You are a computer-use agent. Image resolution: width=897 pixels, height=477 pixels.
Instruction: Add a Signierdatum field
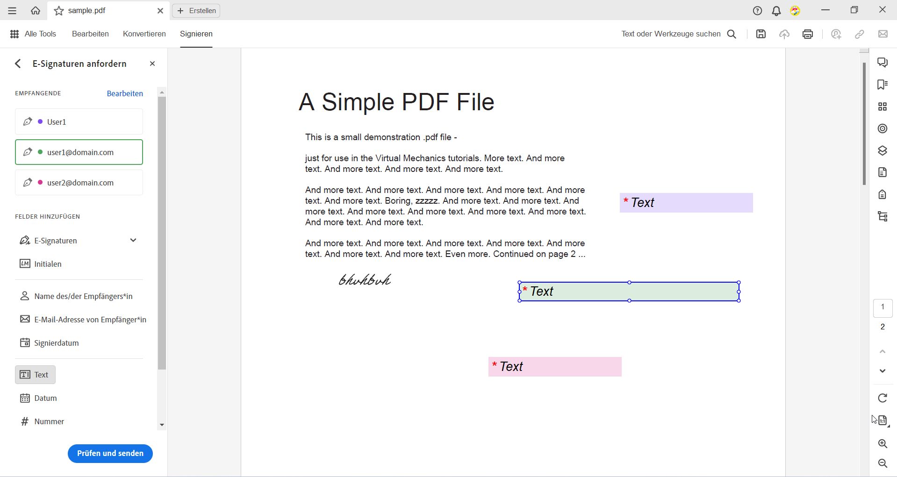click(x=49, y=343)
